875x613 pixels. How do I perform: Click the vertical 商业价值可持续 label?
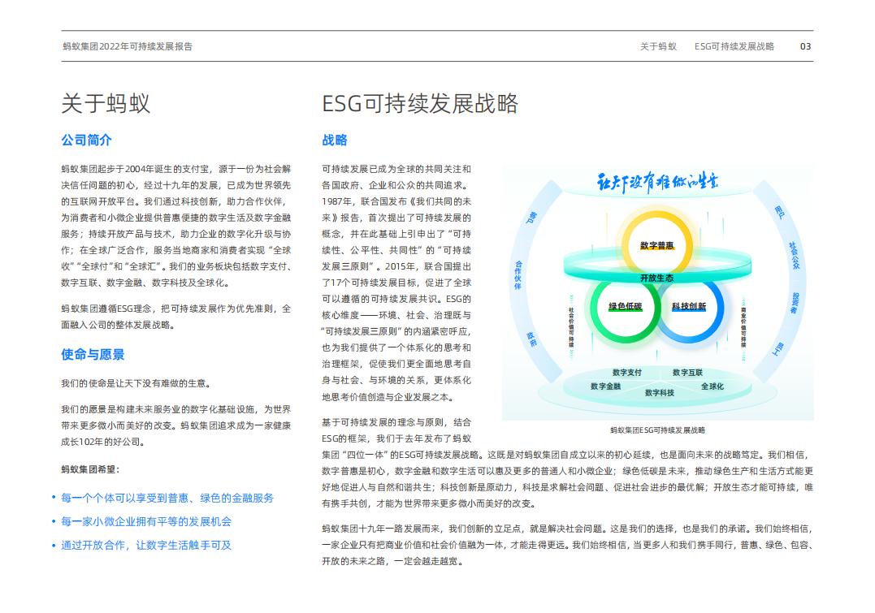743,327
